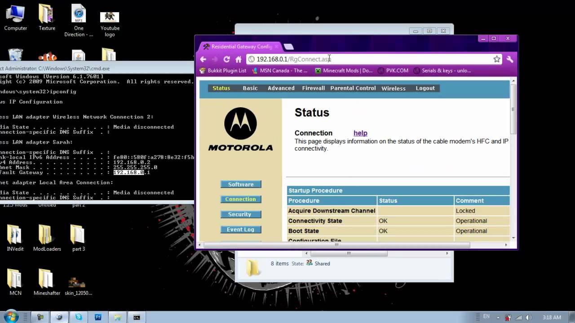Bookmark this page with the star icon
575x323 pixels.
(497, 59)
